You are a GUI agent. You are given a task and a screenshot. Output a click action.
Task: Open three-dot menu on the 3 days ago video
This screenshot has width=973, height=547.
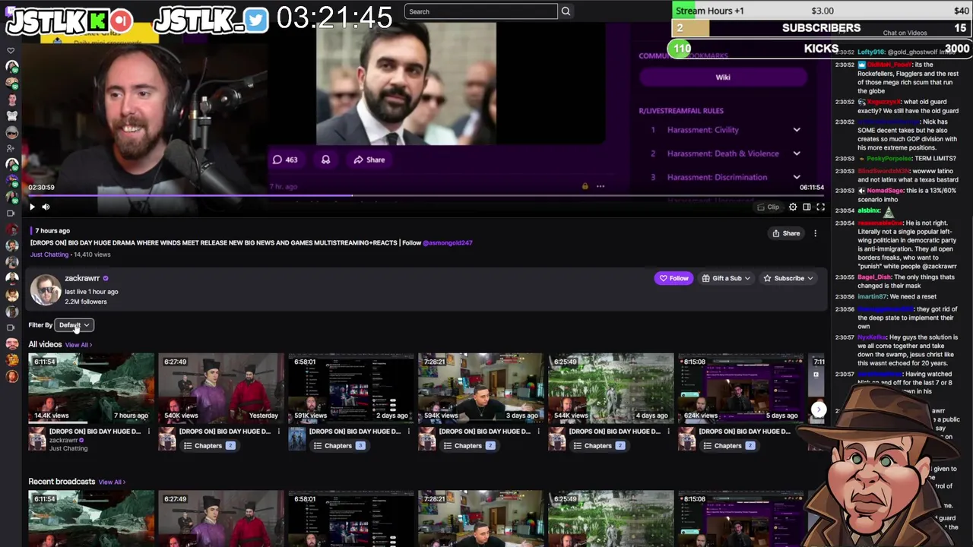(539, 432)
